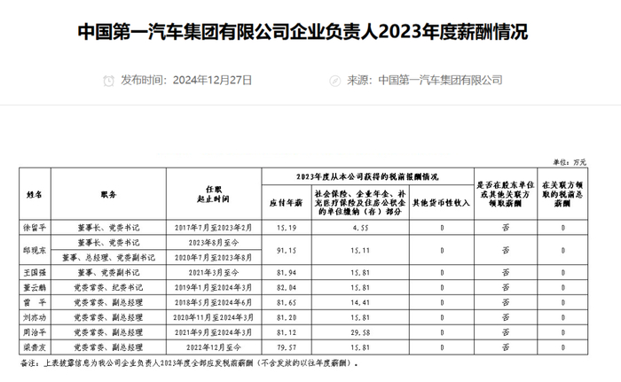Screen dimensions: 621x382
Task: Select the page title about 2023年度薪酬情况
Action: (x=303, y=32)
